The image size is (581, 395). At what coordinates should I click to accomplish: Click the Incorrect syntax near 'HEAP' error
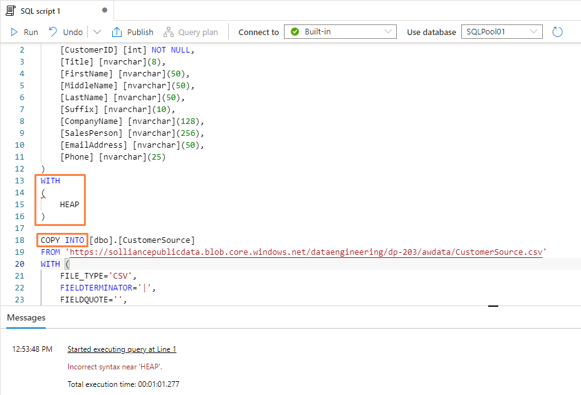[115, 367]
